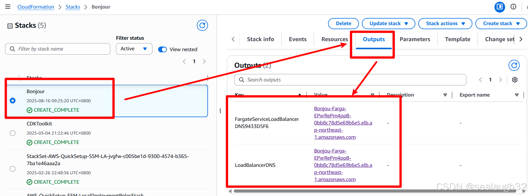Open outputs table preferences gear
Viewport: 528px width, 196px height.
(515, 80)
